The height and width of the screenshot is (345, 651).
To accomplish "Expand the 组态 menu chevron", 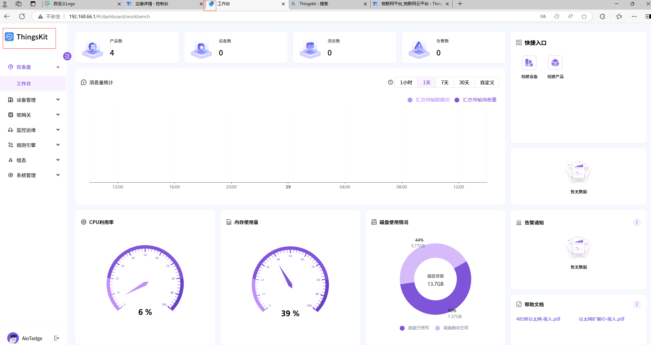I will point(58,160).
